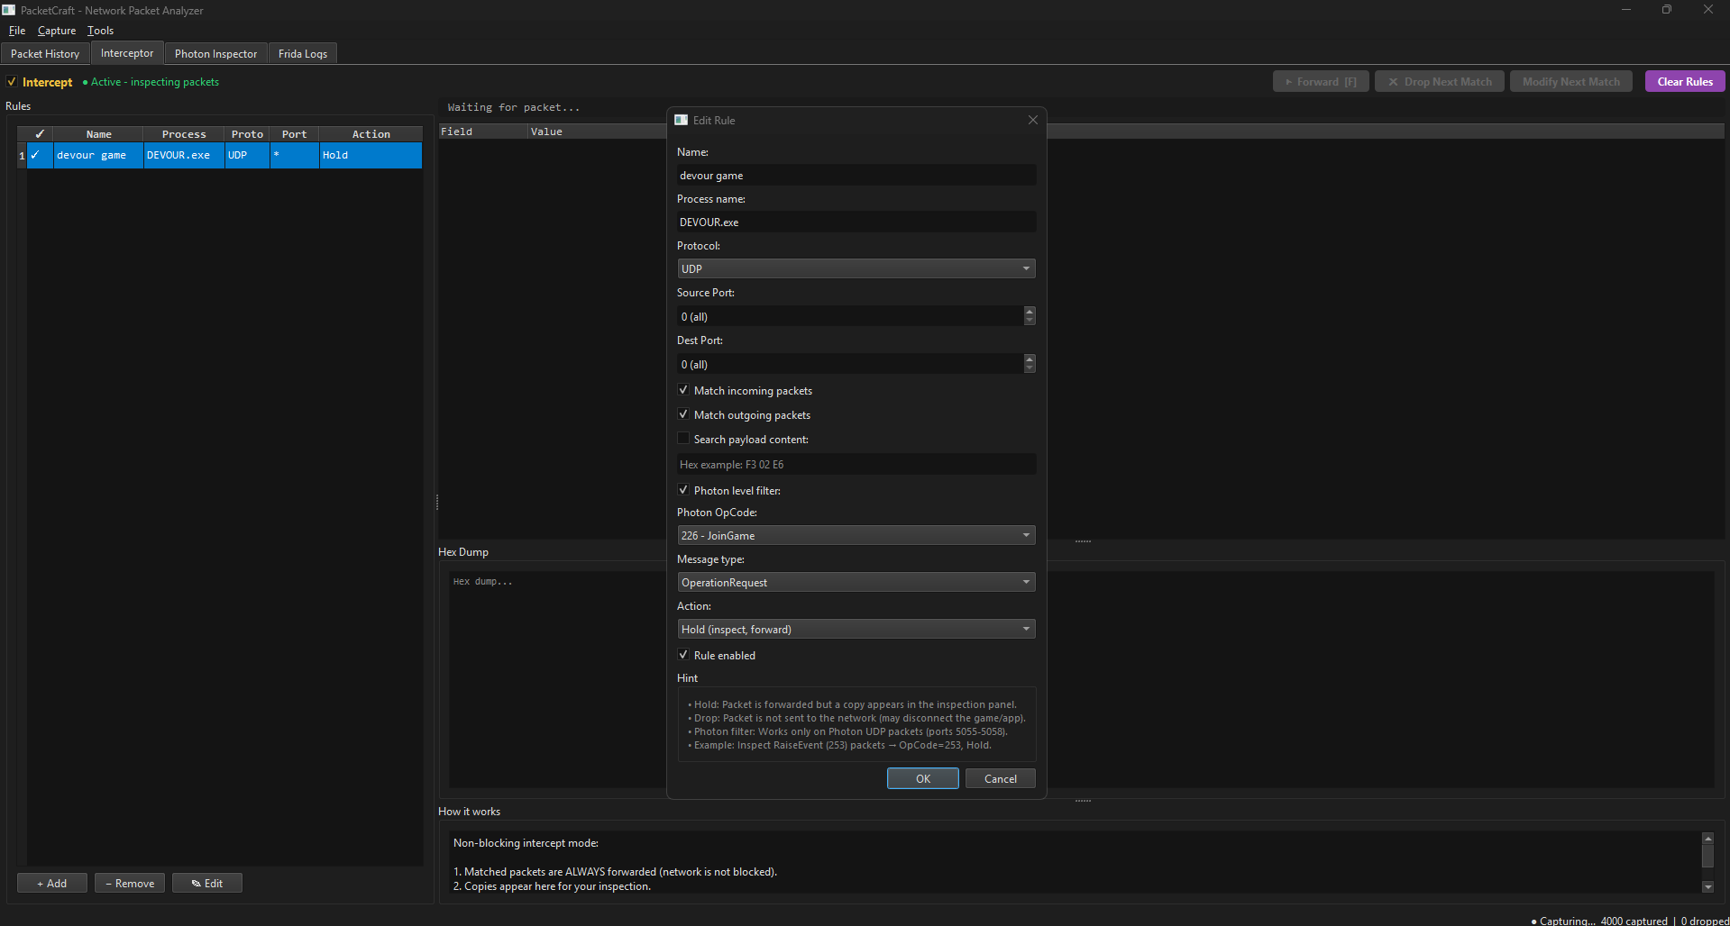1730x926 pixels.
Task: Click Field column header in packet panel
Action: pyautogui.click(x=482, y=132)
